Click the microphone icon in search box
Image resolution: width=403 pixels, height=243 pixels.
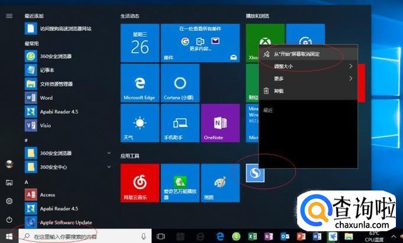(144, 237)
